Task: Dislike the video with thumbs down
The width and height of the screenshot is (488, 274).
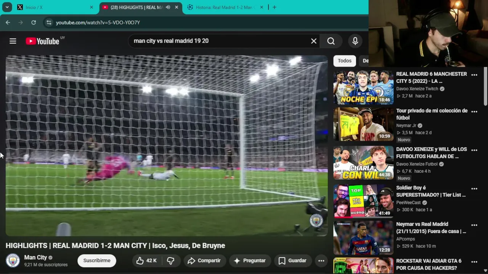Action: tap(171, 261)
